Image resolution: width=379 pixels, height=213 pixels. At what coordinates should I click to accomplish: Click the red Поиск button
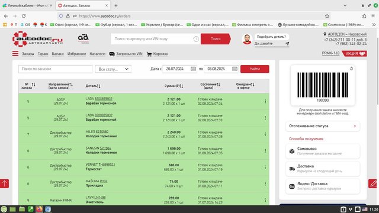point(216,39)
